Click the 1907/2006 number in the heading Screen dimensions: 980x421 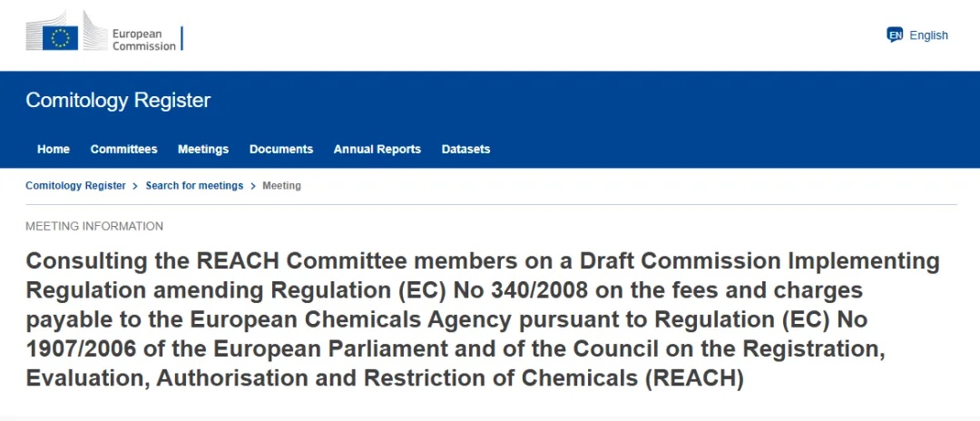[x=81, y=349]
